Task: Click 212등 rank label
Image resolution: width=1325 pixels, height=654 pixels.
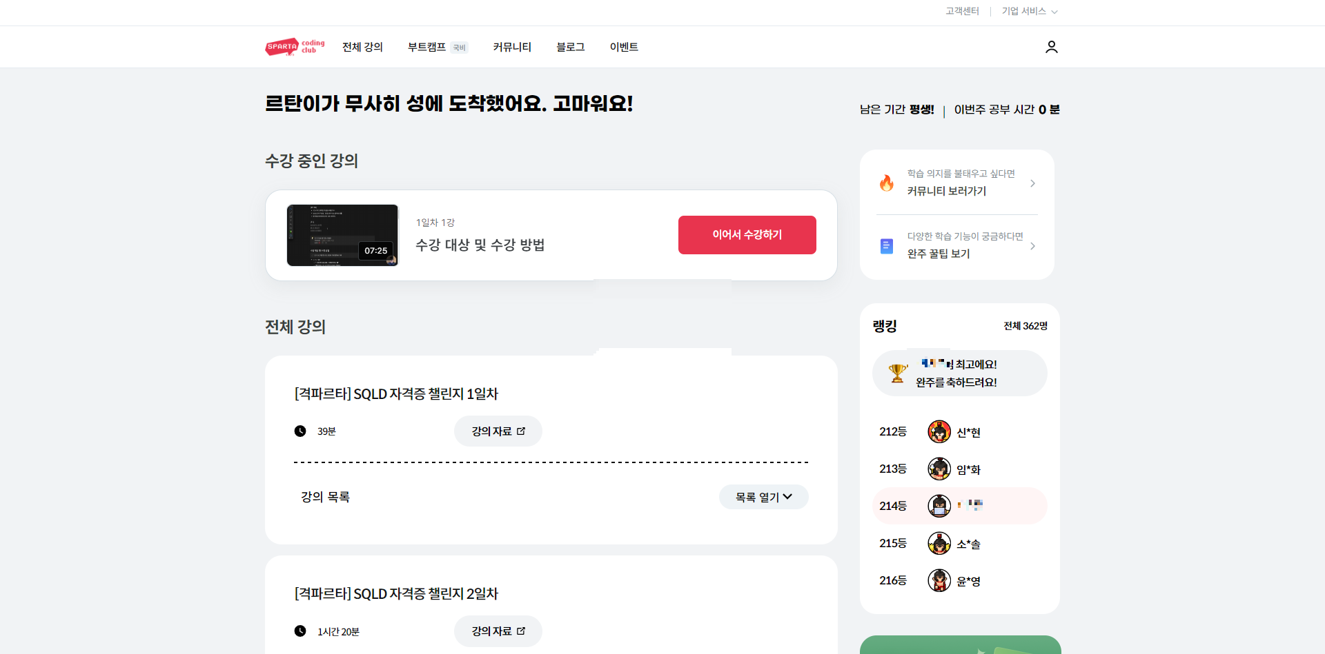Action: point(893,431)
